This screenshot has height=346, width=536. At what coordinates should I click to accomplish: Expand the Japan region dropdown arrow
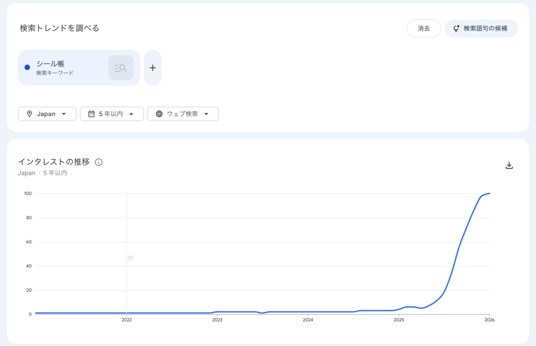coord(64,114)
